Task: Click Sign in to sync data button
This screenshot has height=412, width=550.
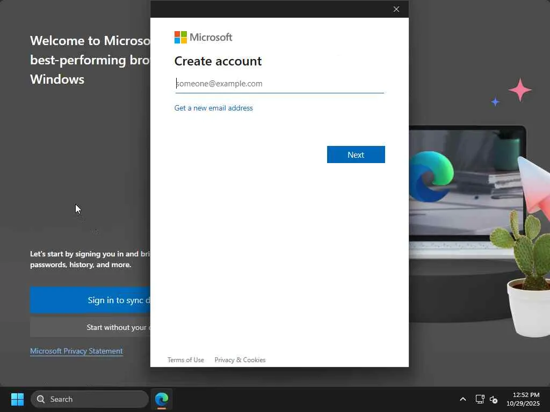Action: coord(90,300)
